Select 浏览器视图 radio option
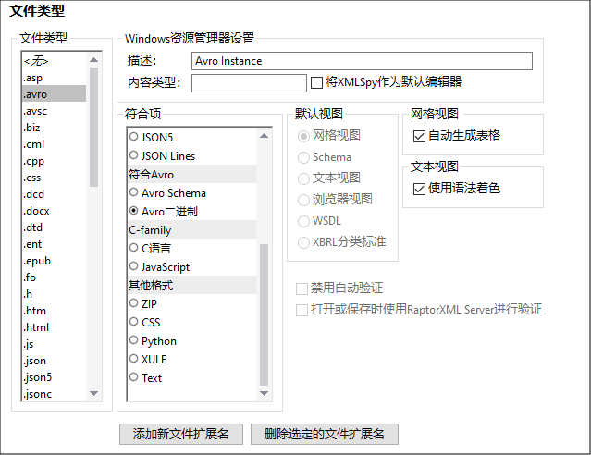The width and height of the screenshot is (591, 455). click(x=303, y=200)
